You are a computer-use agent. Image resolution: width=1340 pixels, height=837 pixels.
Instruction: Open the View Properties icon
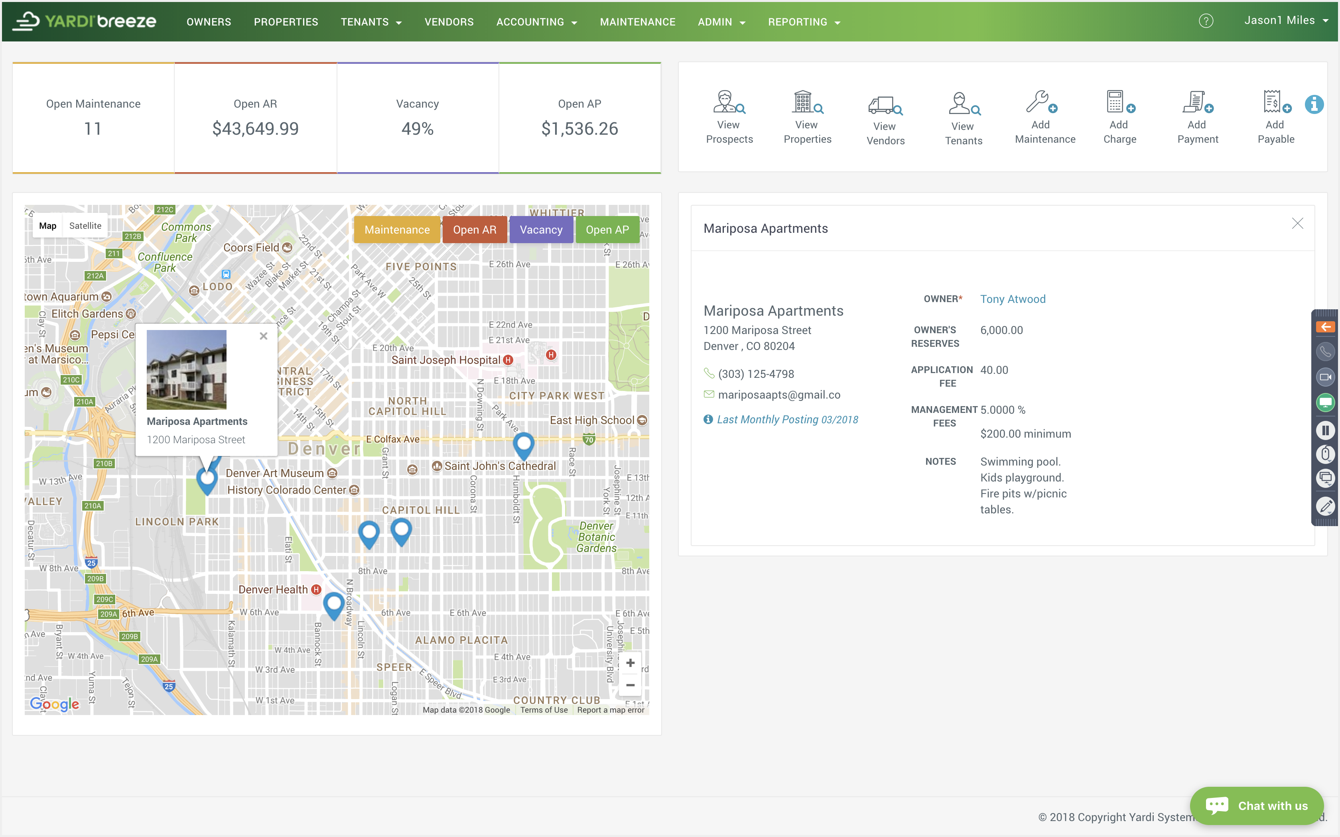(x=807, y=102)
